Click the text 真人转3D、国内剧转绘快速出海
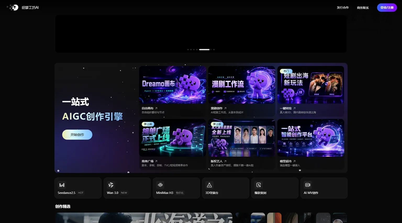Screen dimensions: 402x223 298,112
